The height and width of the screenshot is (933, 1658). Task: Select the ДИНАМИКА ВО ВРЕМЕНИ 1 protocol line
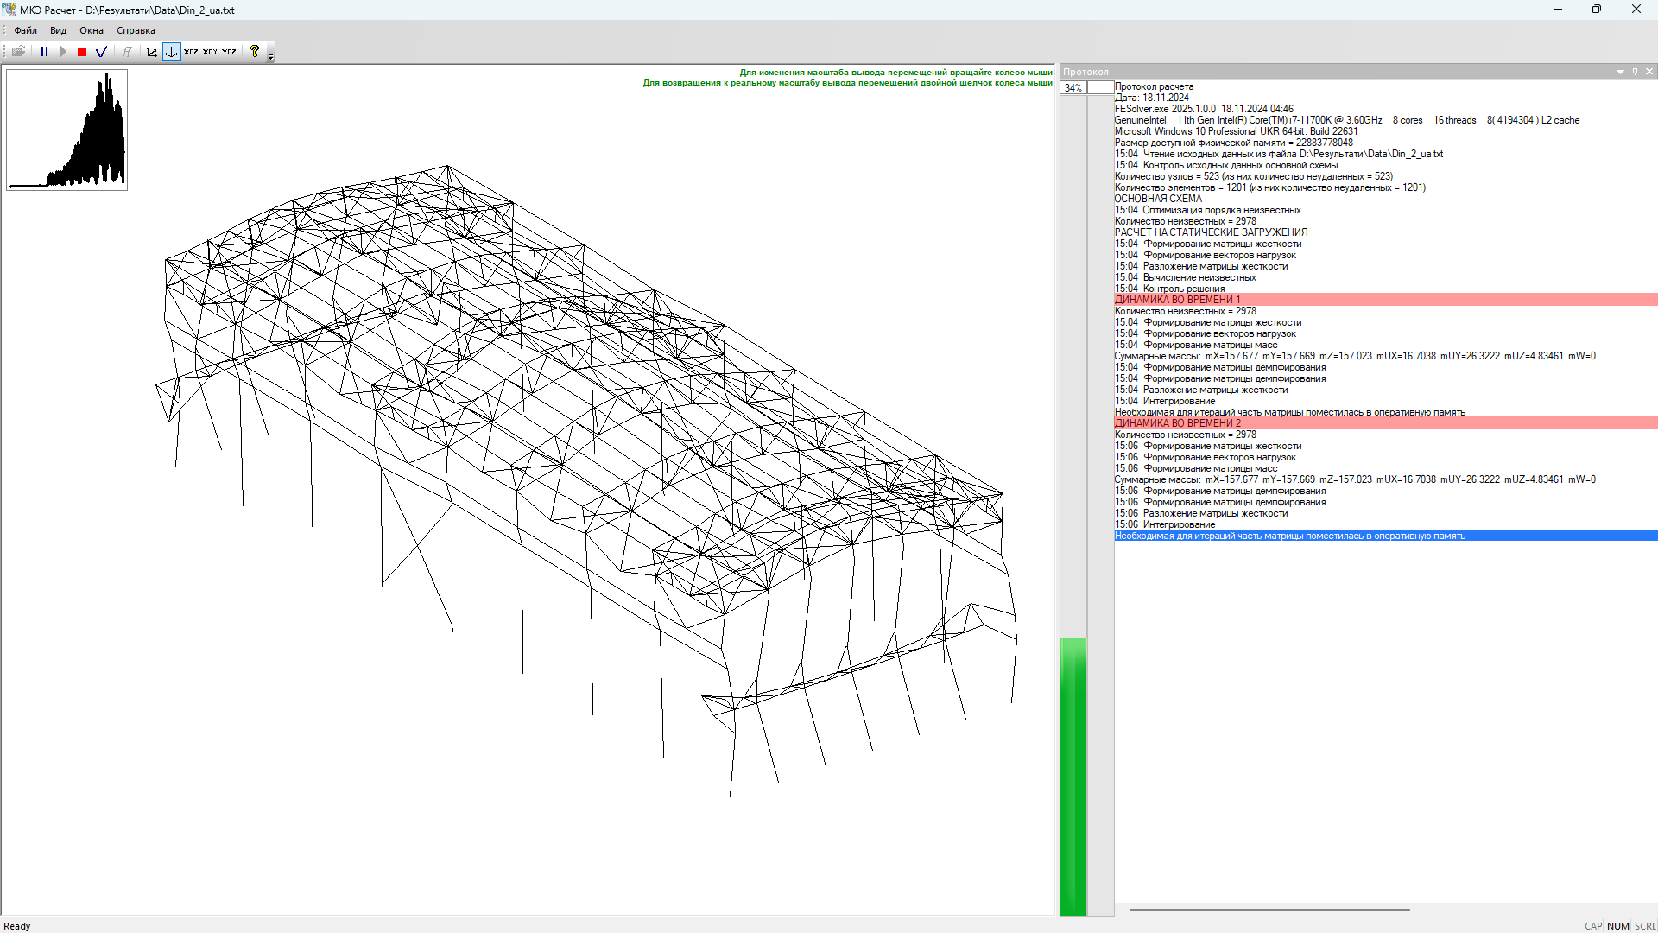pos(1177,300)
